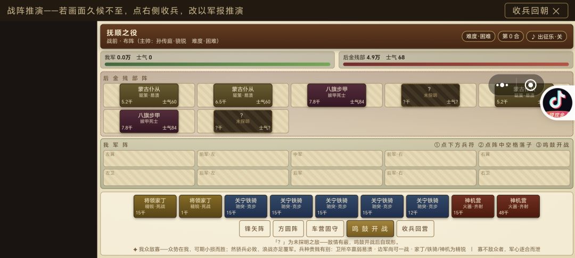The image size is (575, 258).
Task: Click the 前军·右 formation slot
Action: (x=431, y=159)
